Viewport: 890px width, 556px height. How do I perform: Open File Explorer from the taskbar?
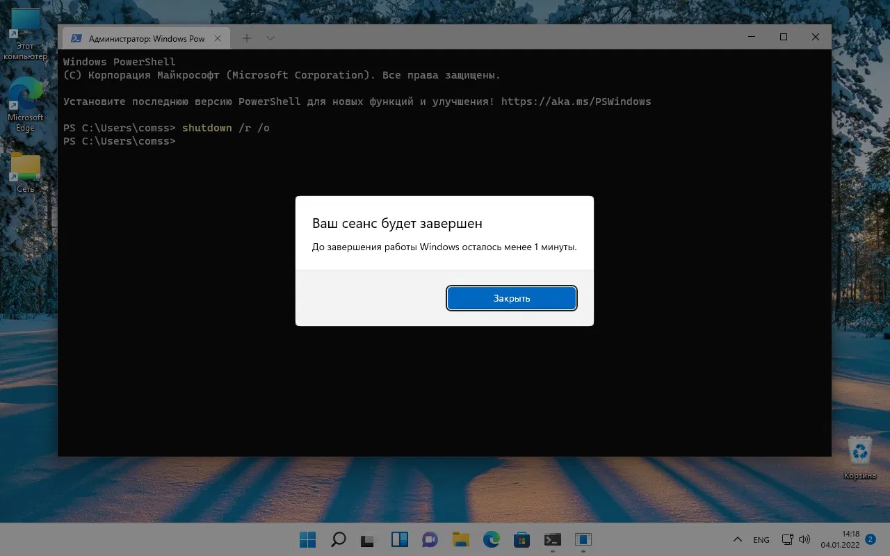[460, 540]
